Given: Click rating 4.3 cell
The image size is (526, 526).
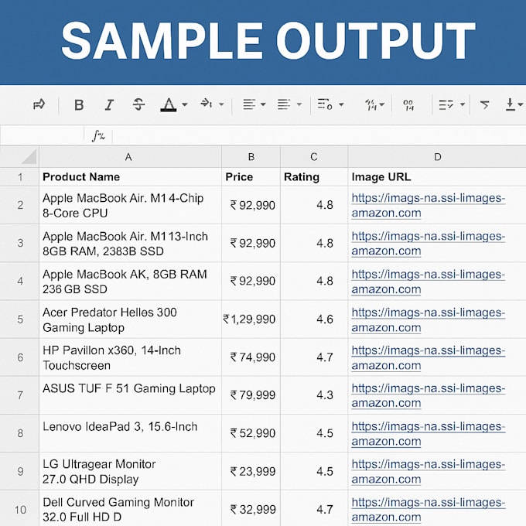Looking at the screenshot, I should coord(314,395).
